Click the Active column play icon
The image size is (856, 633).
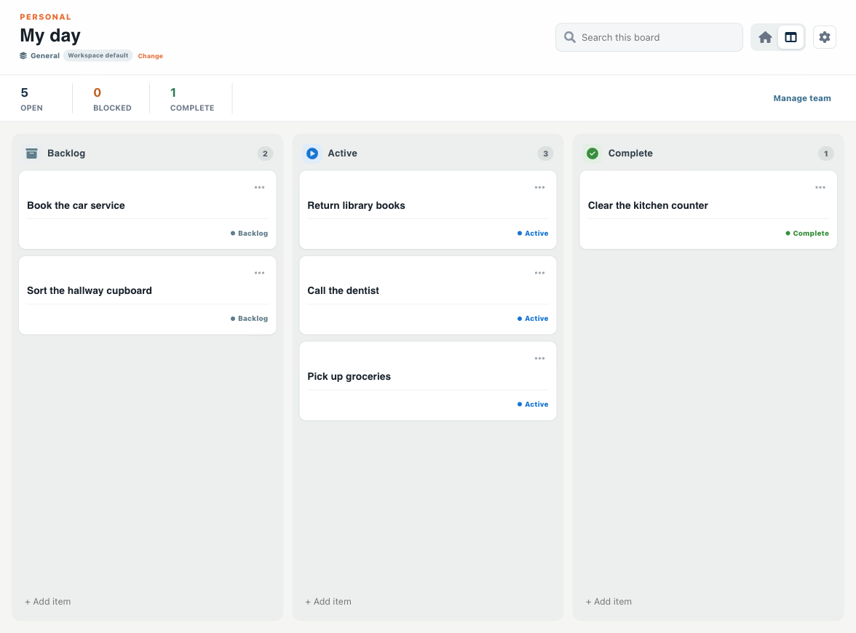[x=312, y=154]
